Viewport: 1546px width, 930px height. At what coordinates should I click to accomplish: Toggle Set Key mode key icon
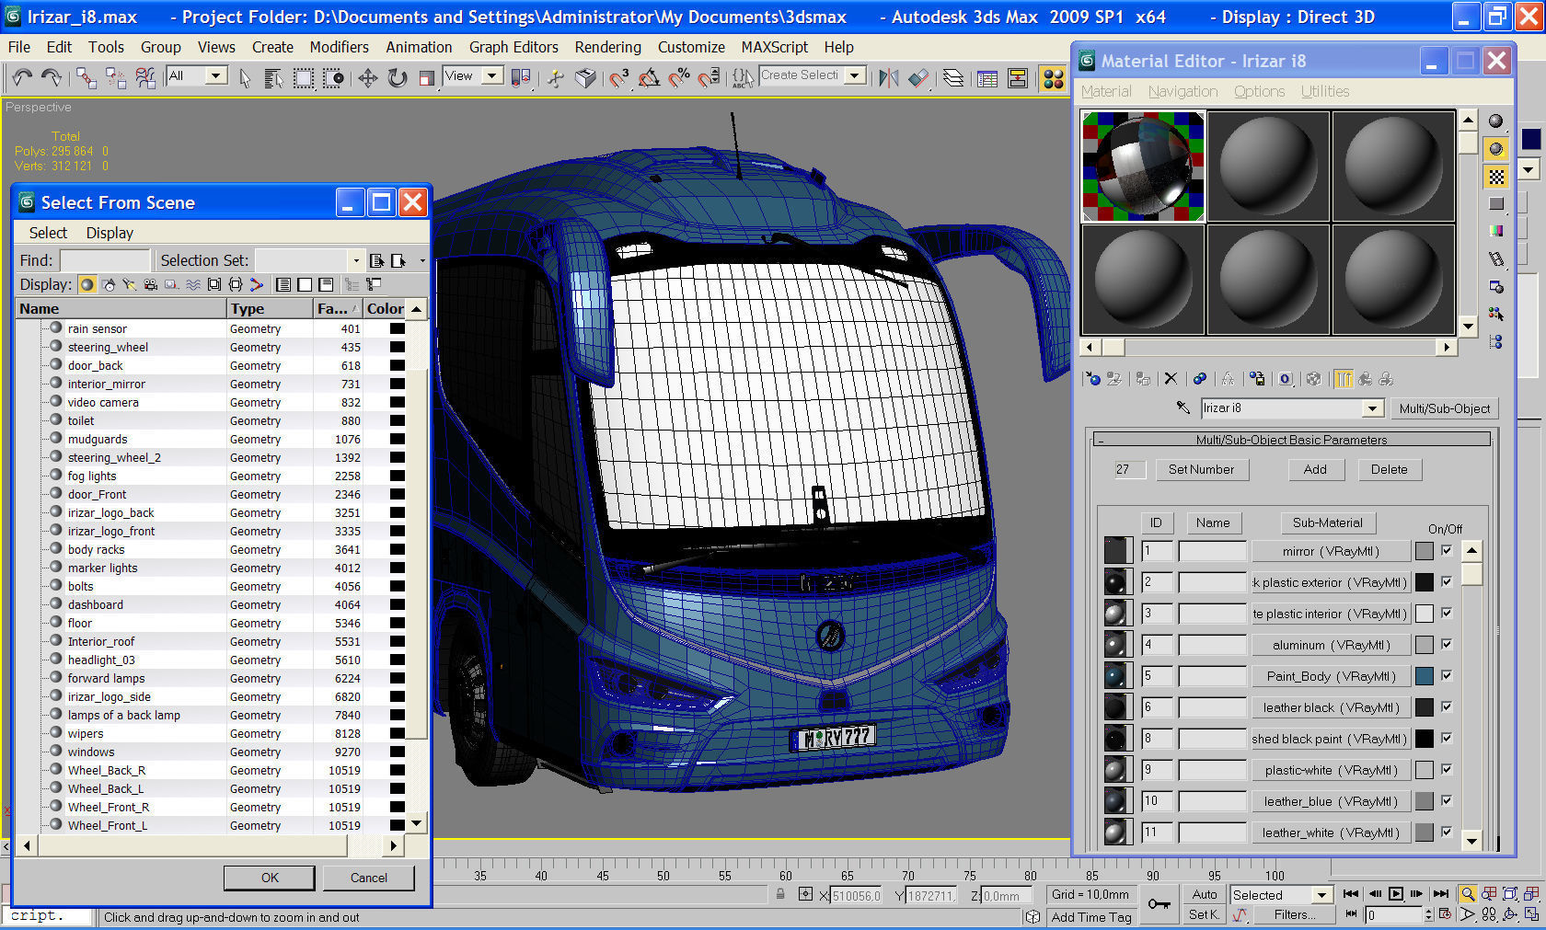click(1159, 904)
